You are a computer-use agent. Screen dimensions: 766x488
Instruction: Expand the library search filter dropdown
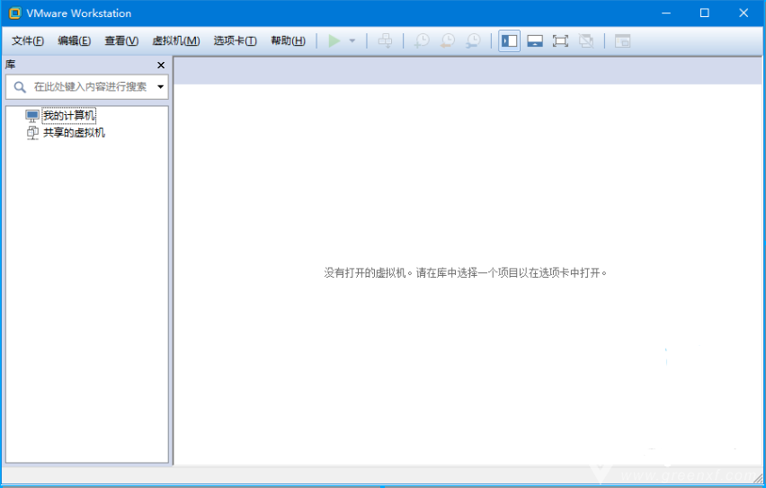pyautogui.click(x=161, y=87)
